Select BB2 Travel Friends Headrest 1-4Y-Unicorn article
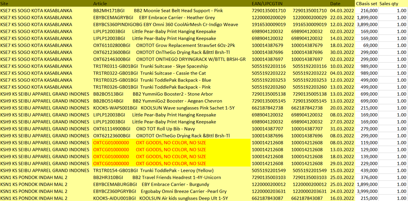Viewport: 408px width, 201px height. click(x=157, y=177)
